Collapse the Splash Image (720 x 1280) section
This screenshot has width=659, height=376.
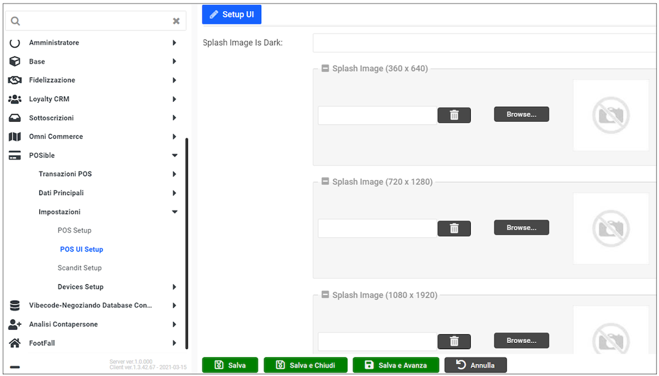pos(325,182)
